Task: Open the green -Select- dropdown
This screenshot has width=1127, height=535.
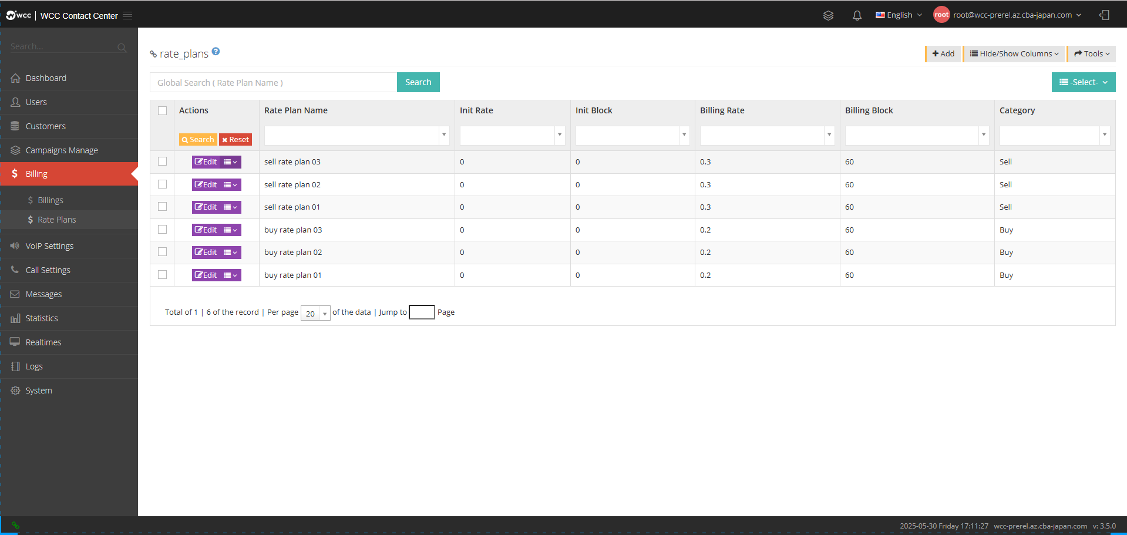Action: [x=1084, y=82]
